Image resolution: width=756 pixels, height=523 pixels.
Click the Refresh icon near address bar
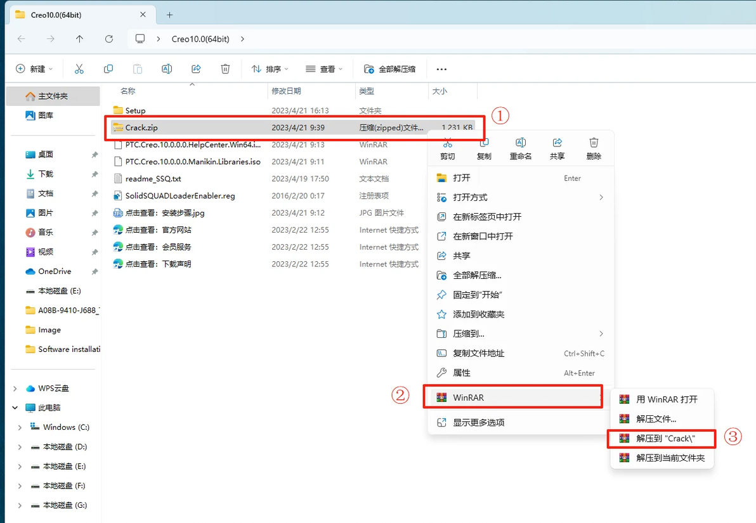pos(109,39)
